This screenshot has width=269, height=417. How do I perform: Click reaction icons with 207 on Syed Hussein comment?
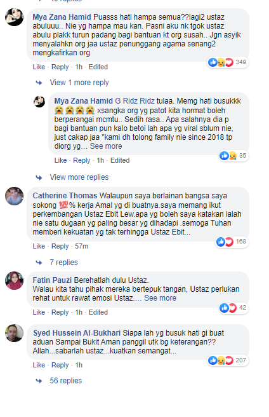(x=228, y=360)
